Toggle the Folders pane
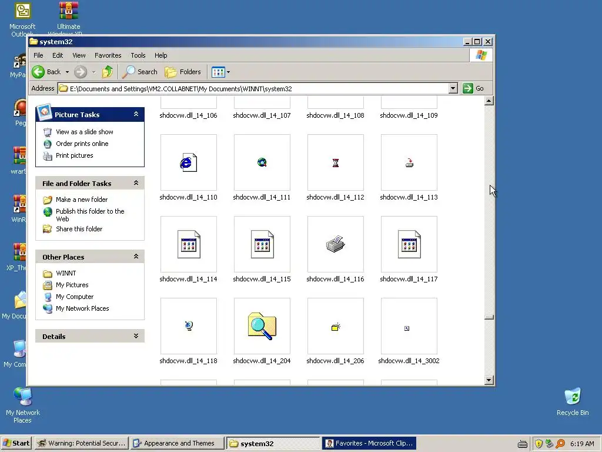 point(183,72)
